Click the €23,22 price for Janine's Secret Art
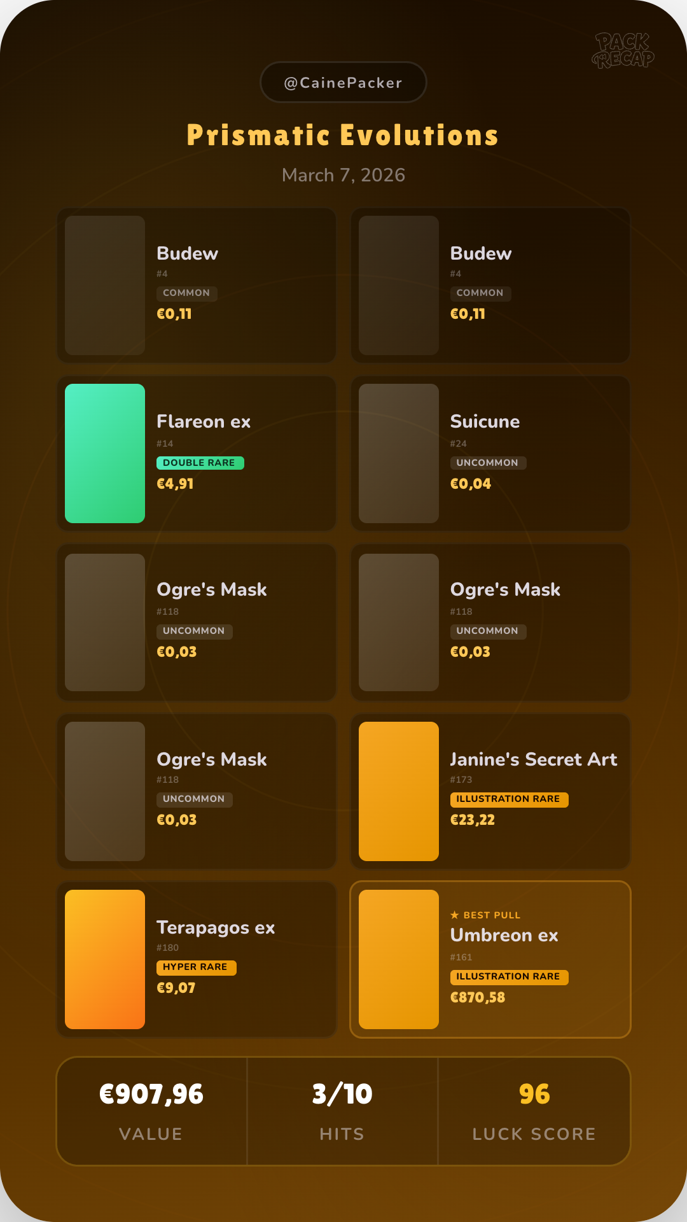This screenshot has width=687, height=1222. [473, 820]
